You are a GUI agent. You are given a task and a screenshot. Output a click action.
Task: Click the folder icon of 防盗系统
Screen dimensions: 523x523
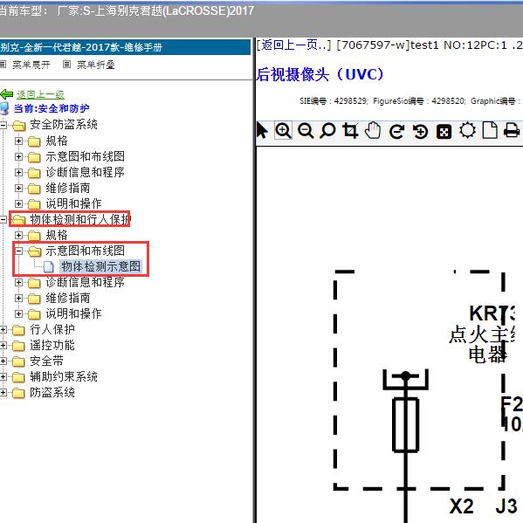click(x=18, y=393)
